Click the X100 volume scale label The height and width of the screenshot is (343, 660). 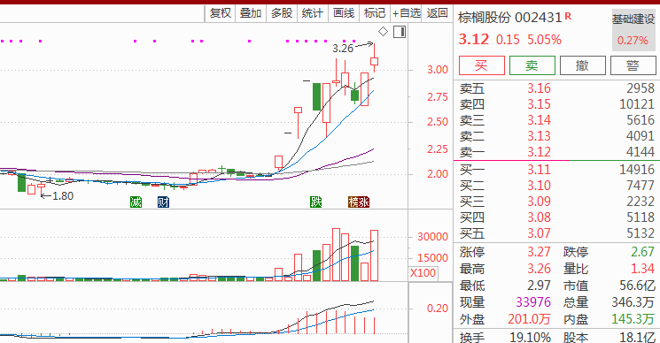click(x=423, y=273)
